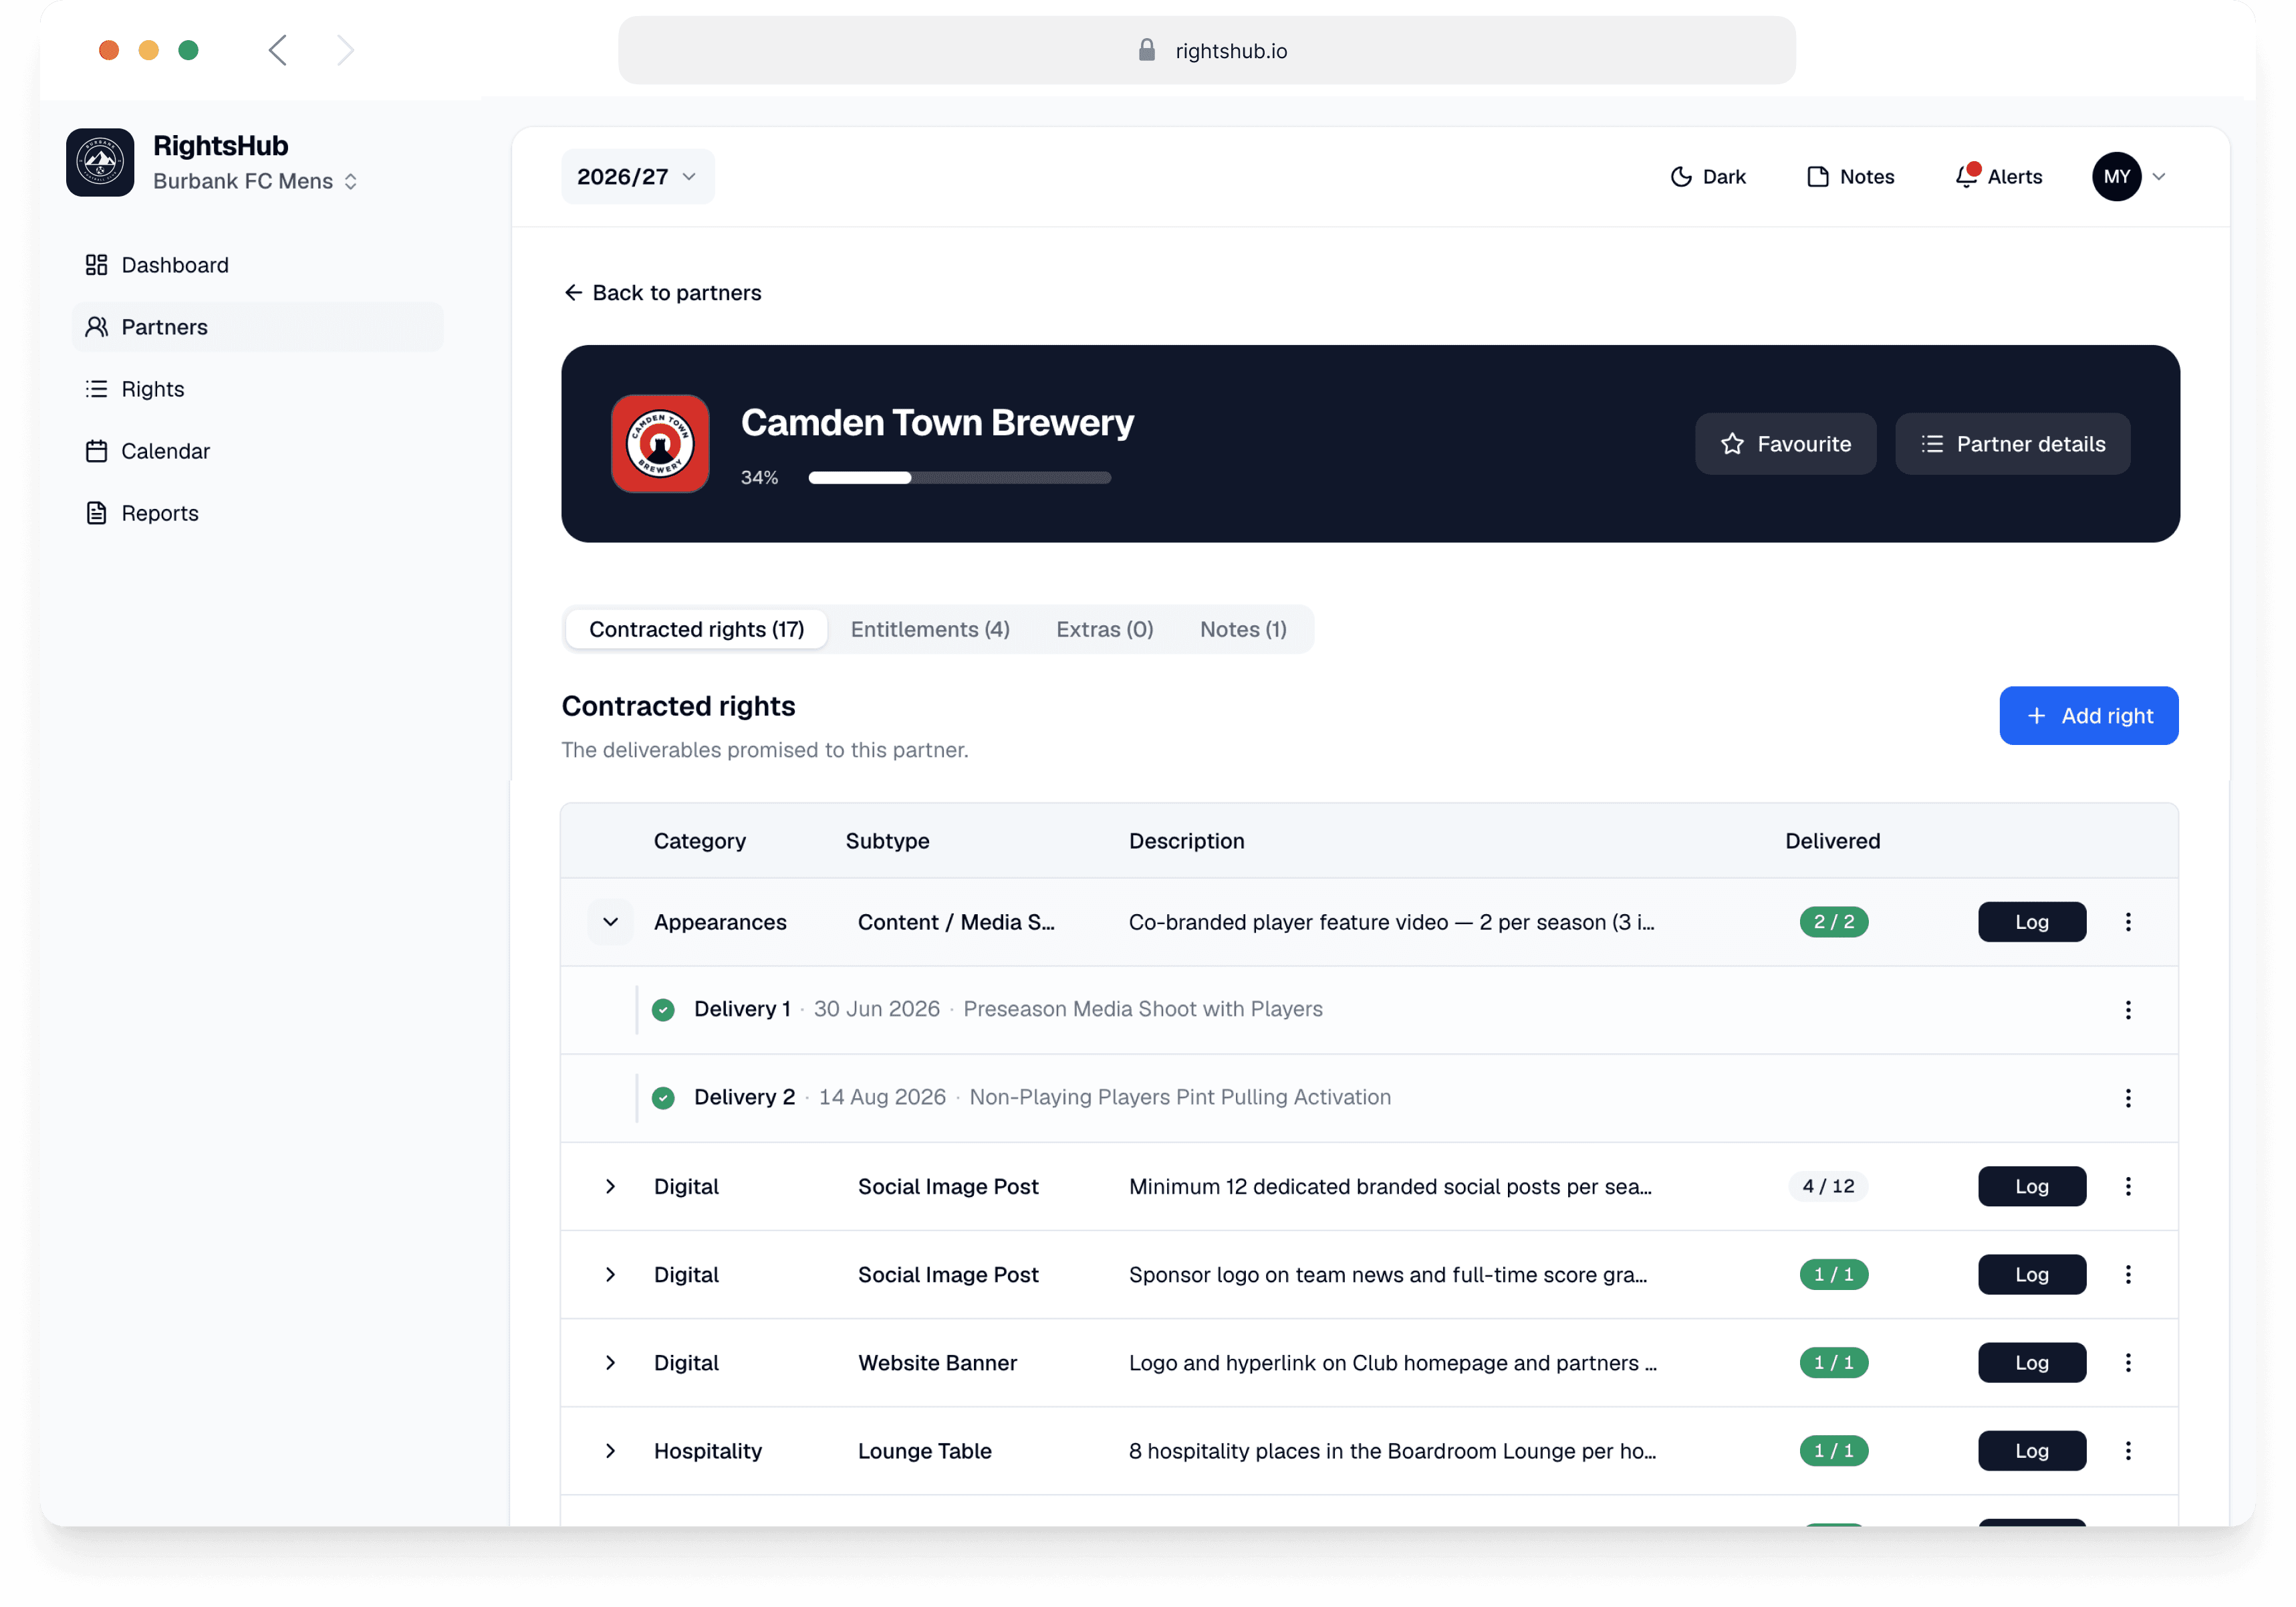
Task: Click 'Content / Media S...' subtype cell
Action: tap(956, 922)
